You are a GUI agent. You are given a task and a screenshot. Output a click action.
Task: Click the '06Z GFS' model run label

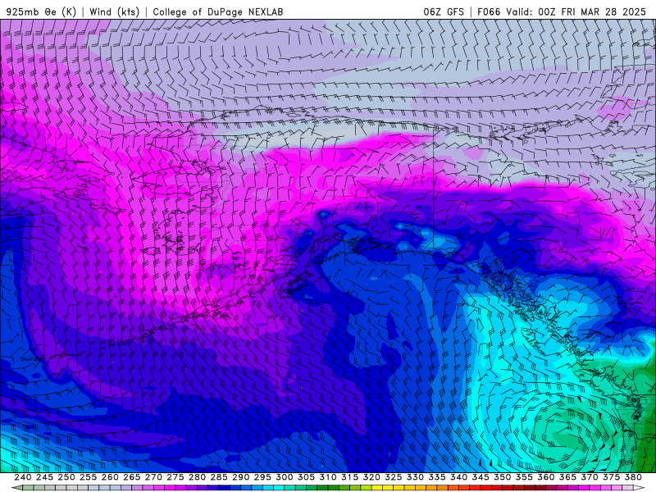click(x=444, y=11)
